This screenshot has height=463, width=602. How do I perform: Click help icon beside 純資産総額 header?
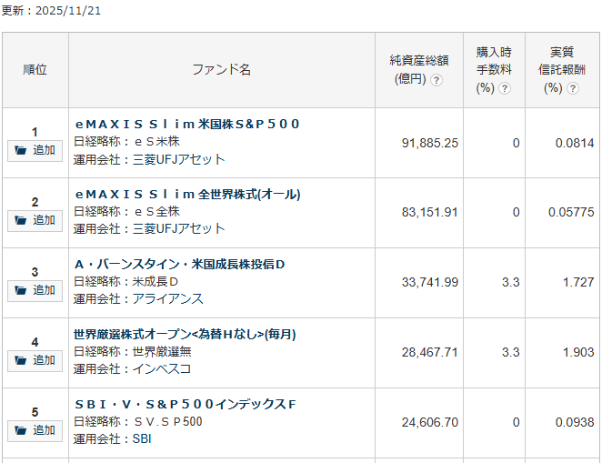click(x=436, y=80)
